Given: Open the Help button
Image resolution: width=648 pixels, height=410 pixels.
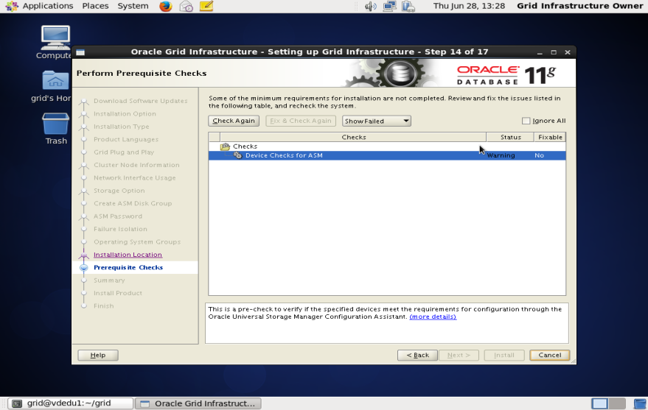Looking at the screenshot, I should click(x=98, y=355).
